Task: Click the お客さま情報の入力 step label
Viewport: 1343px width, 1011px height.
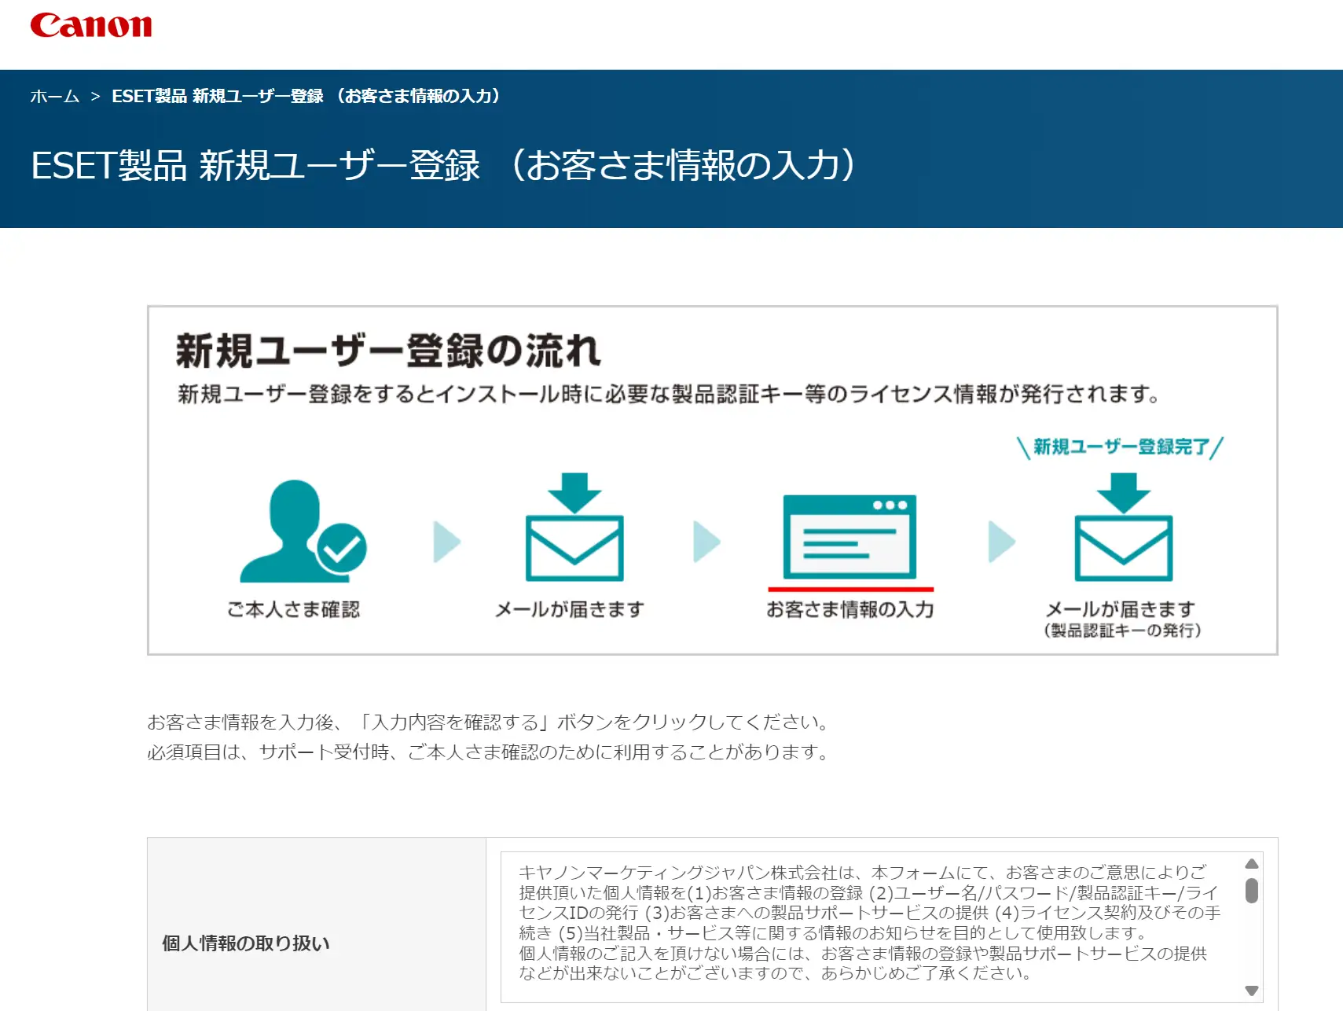Action: pyautogui.click(x=850, y=609)
